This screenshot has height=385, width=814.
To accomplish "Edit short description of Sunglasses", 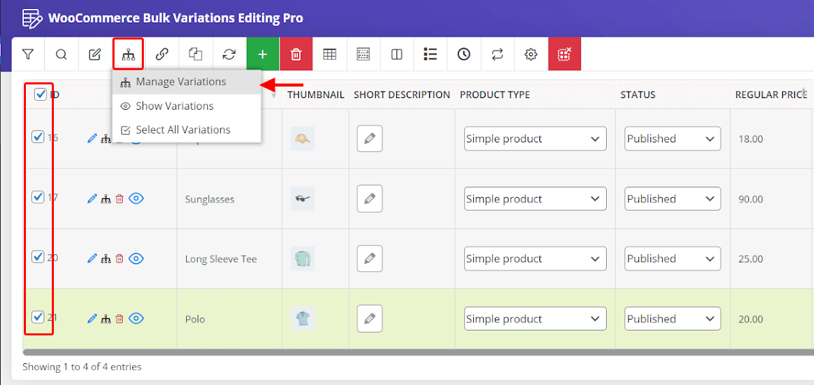I will [x=370, y=199].
